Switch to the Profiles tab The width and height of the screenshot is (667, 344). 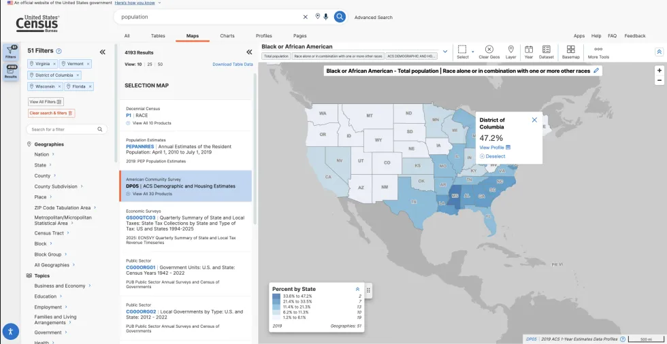click(x=264, y=35)
